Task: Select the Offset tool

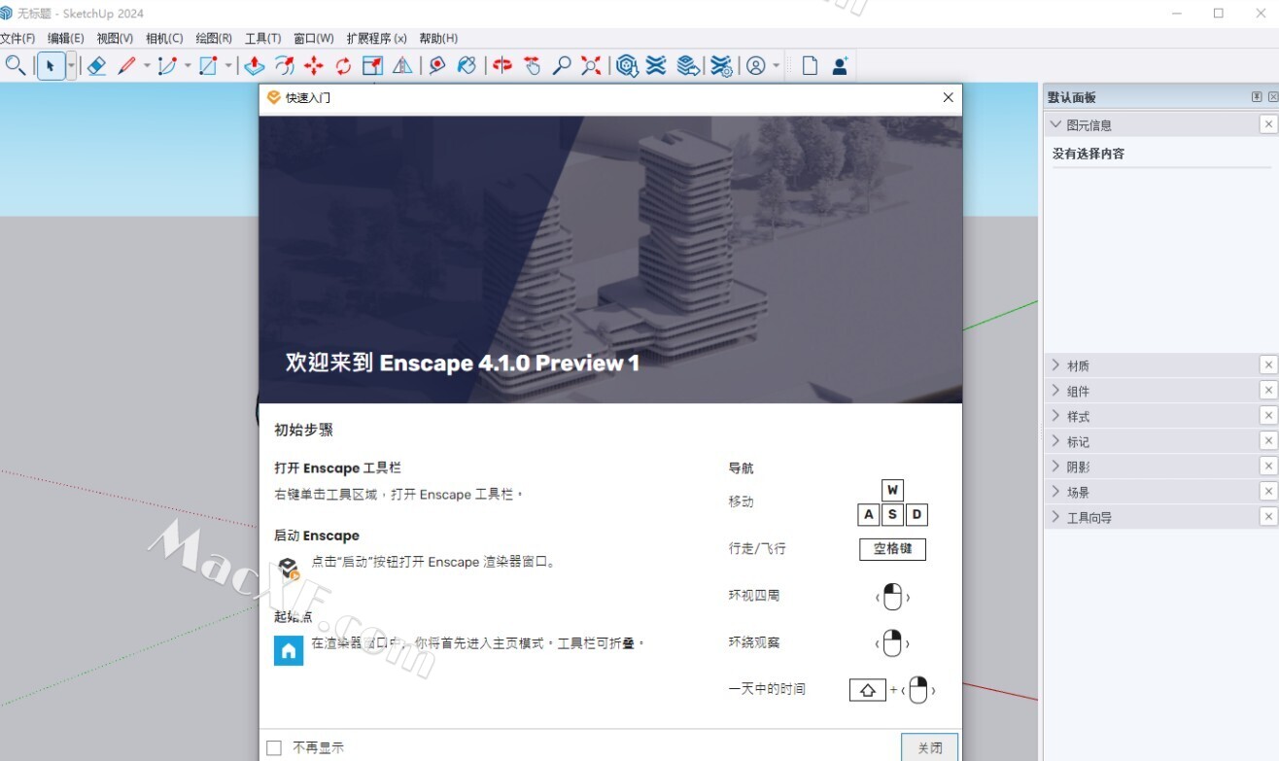Action: [x=284, y=65]
